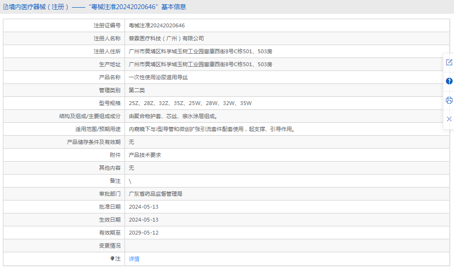Click the 有效期至 label
The width and height of the screenshot is (454, 271).
pos(110,233)
